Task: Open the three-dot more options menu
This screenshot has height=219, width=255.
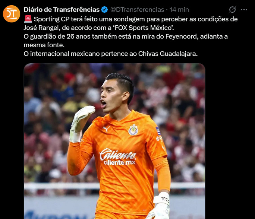Action: (244, 10)
